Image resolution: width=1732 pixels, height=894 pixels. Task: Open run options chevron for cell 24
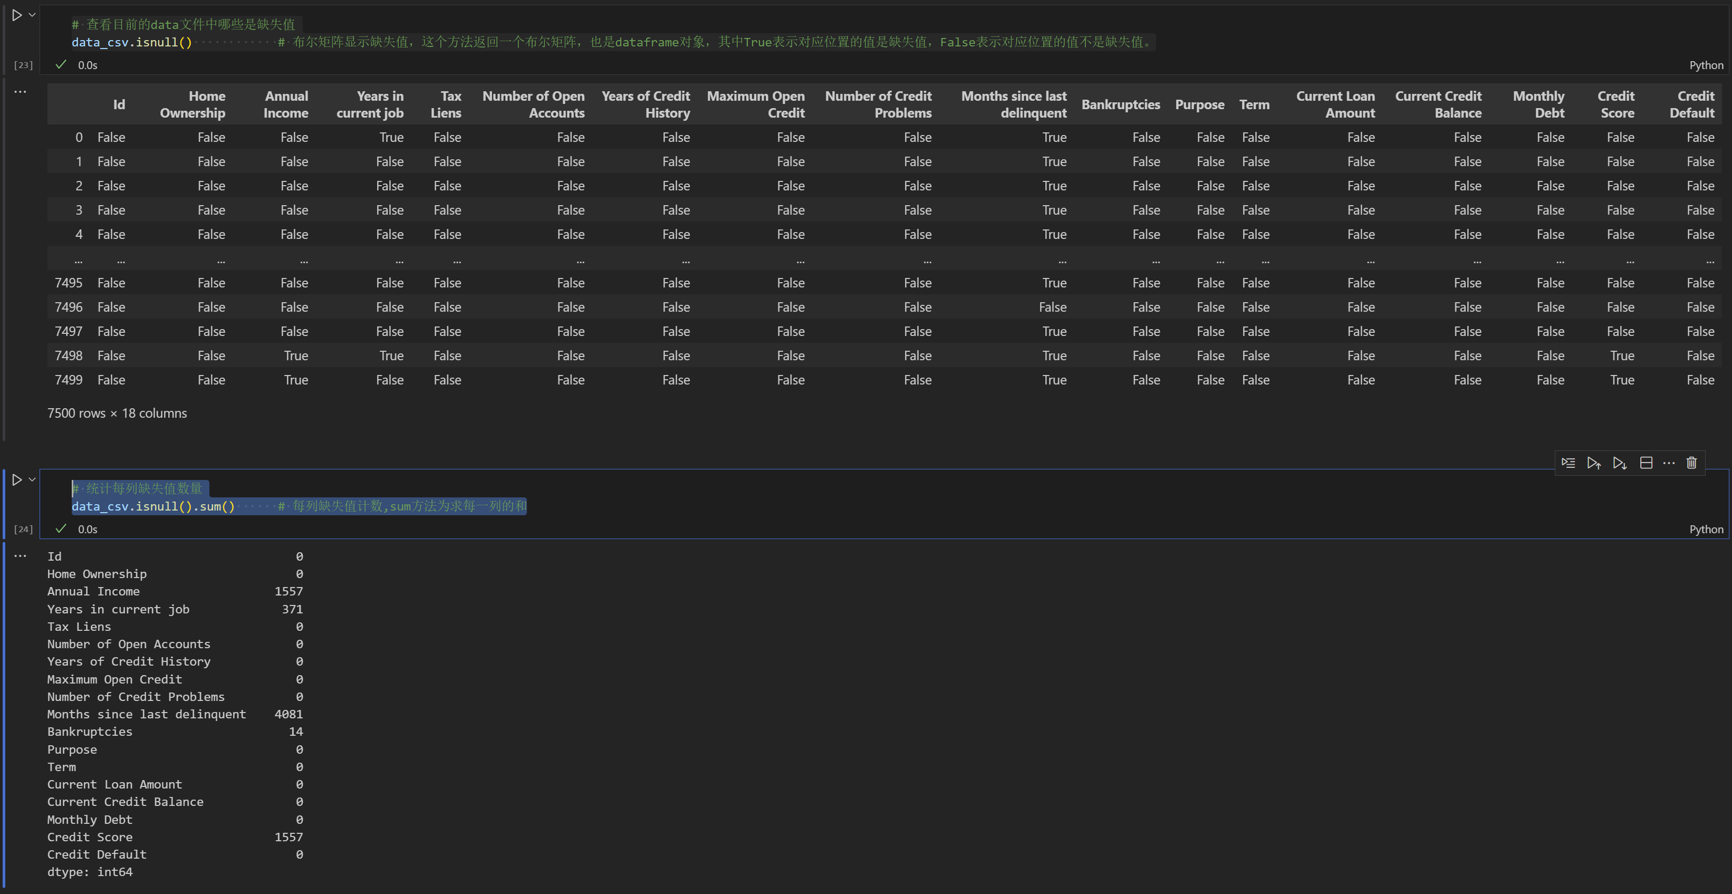[x=32, y=479]
